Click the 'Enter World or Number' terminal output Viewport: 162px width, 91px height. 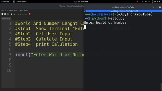(x=105, y=22)
